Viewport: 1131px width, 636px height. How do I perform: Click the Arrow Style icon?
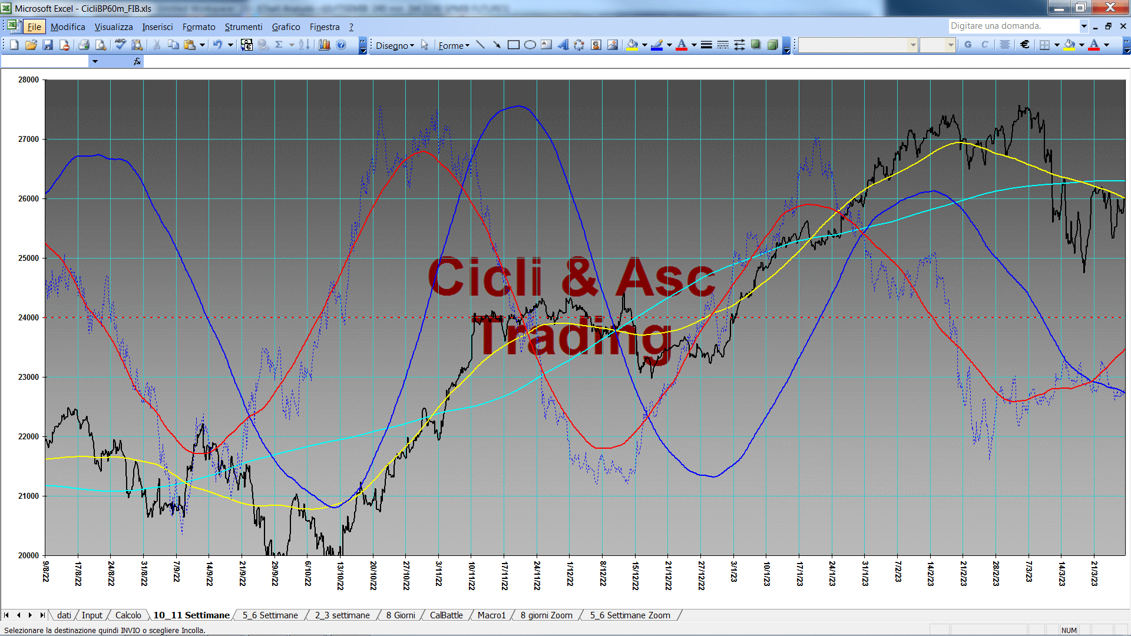739,45
